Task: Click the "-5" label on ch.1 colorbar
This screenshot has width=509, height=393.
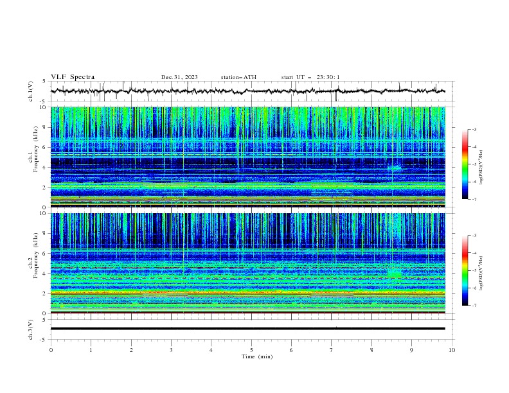Action: pyautogui.click(x=474, y=164)
